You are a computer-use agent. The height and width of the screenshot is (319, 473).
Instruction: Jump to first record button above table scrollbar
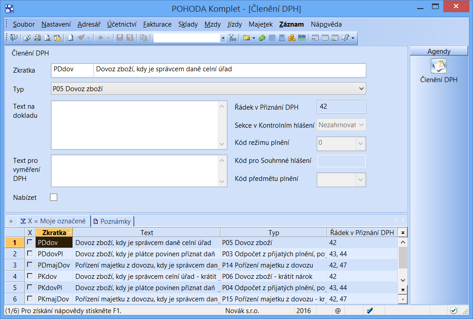(403, 232)
